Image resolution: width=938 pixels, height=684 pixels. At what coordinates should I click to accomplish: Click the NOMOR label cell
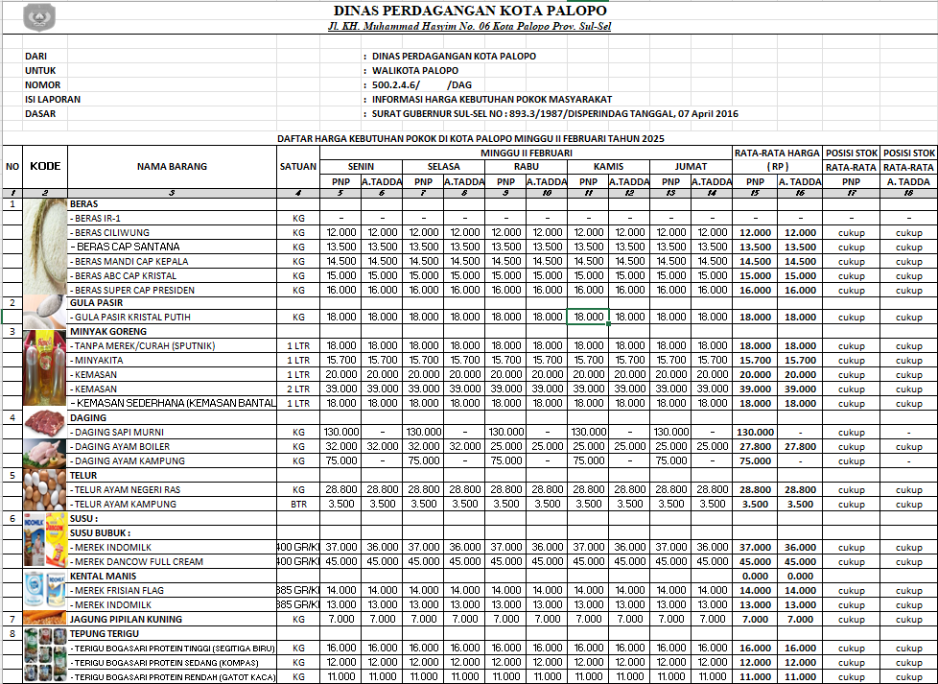click(42, 85)
